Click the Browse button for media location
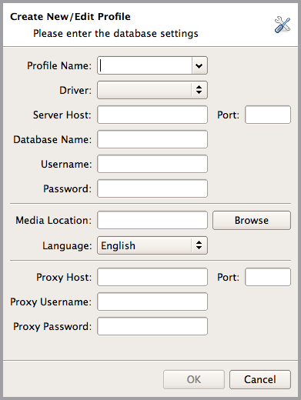The width and height of the screenshot is (301, 400). (252, 220)
